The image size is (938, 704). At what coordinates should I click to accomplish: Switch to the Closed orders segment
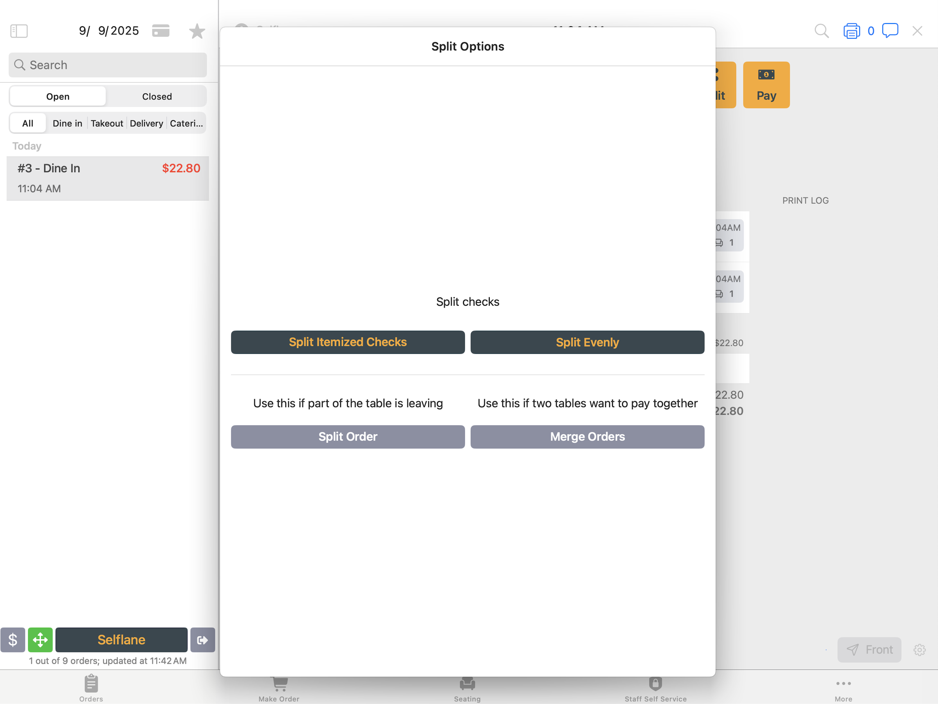coord(157,97)
